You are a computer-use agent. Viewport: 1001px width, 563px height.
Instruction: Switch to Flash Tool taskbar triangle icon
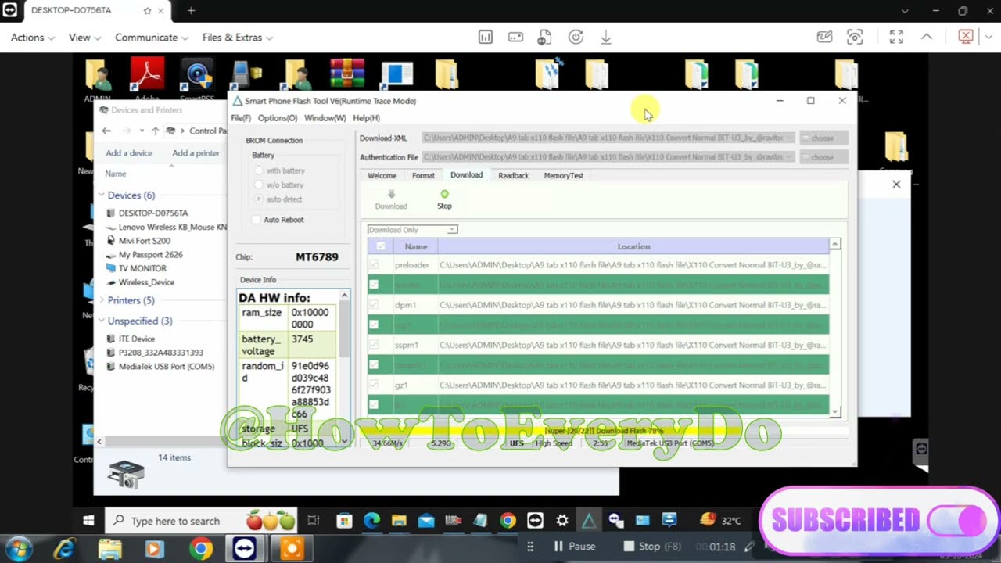point(588,521)
